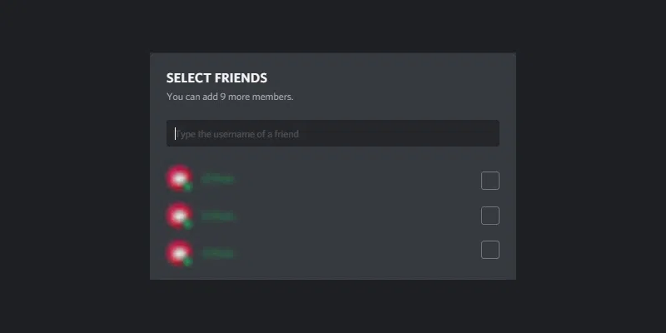This screenshot has height=333, width=666.
Task: Focus the "Type the username of a friend" field
Action: coord(333,133)
